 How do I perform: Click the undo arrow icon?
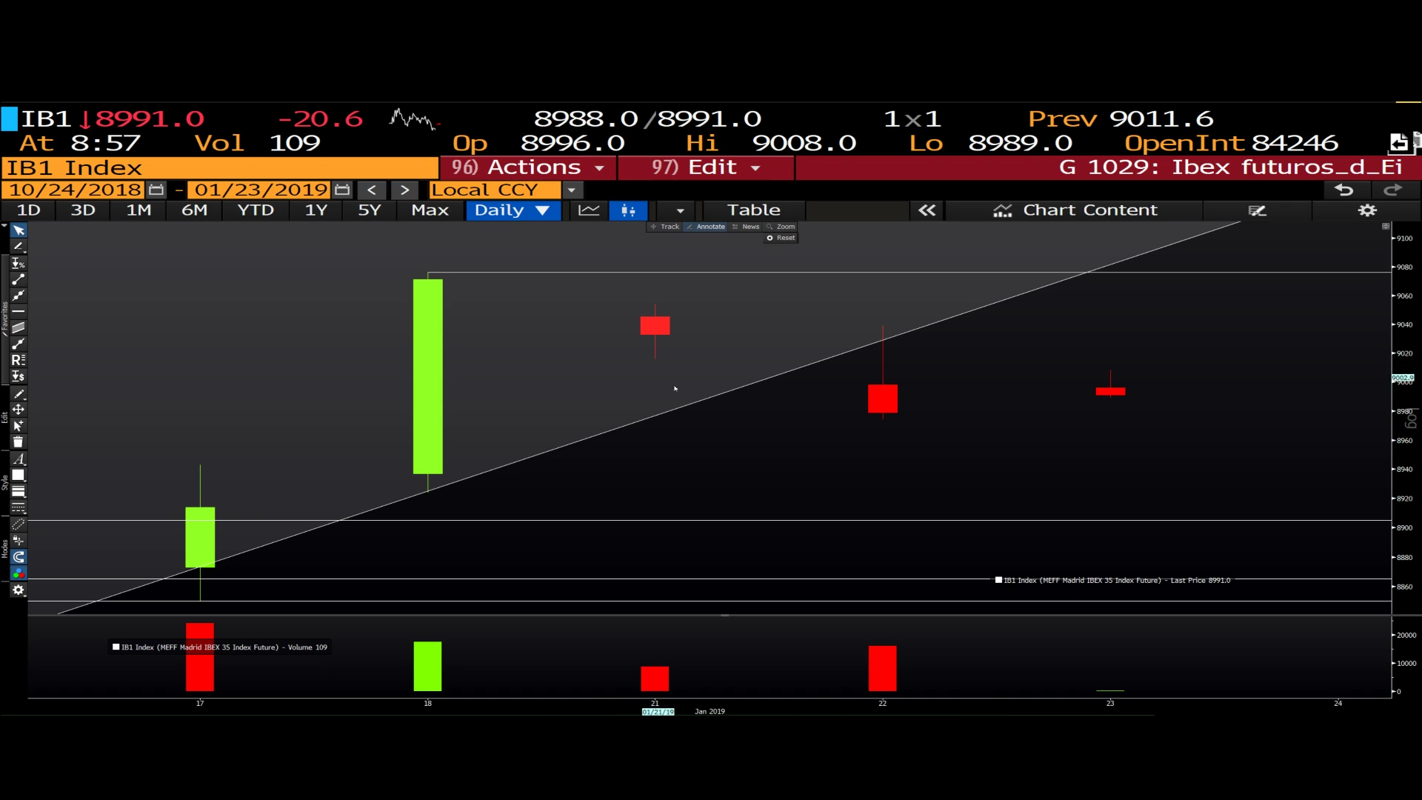[1343, 190]
